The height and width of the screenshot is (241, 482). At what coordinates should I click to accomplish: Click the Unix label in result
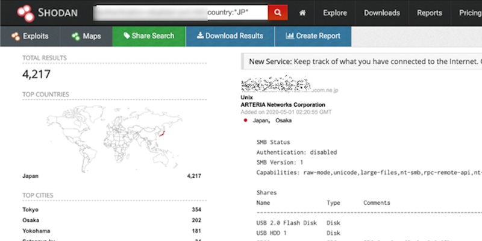tap(246, 98)
